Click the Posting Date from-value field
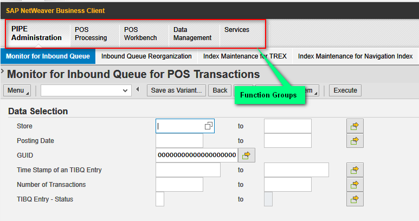419x221 pixels. click(179, 141)
